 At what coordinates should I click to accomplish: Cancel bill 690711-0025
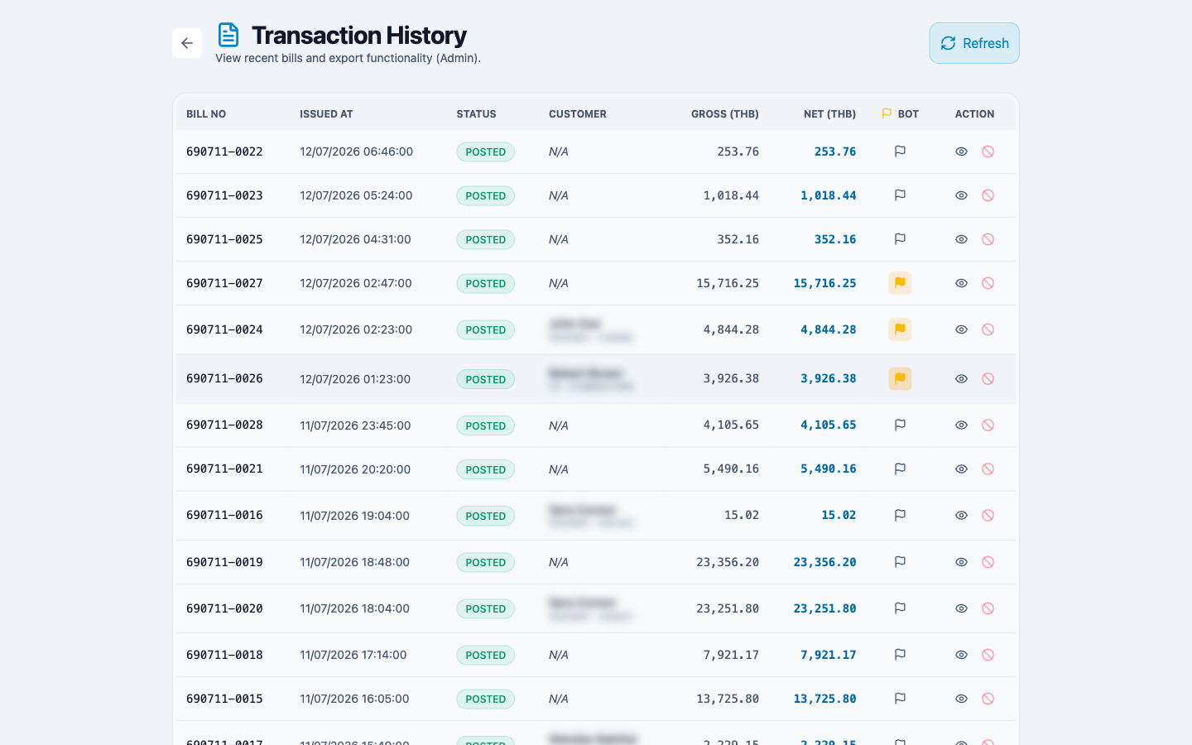coord(988,239)
